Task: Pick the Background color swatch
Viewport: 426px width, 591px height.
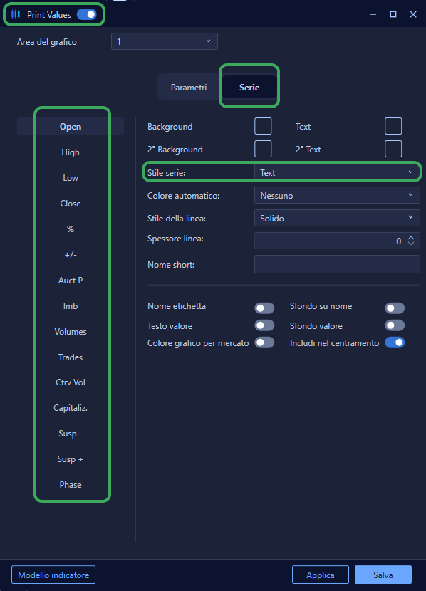Action: point(263,126)
